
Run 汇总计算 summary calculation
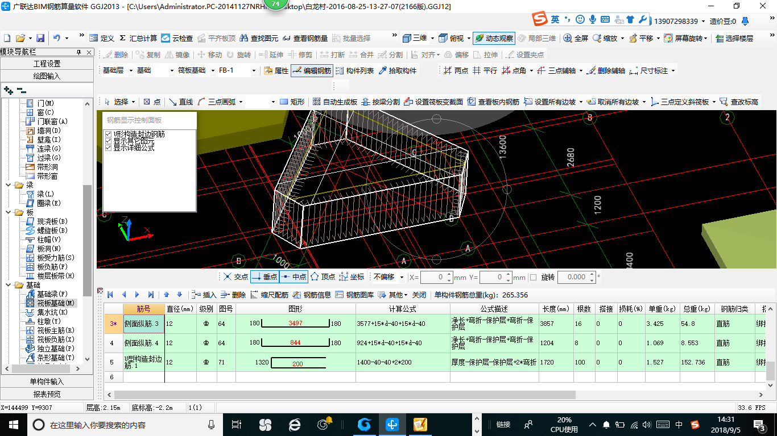point(138,38)
